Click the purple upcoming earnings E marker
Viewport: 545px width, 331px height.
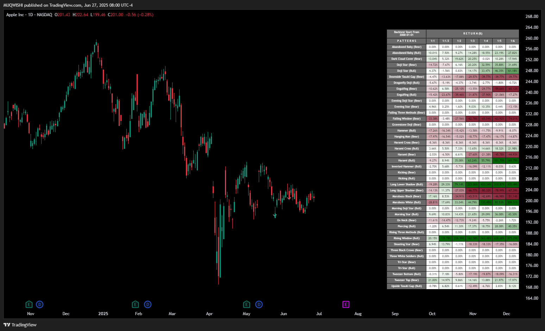(346, 305)
